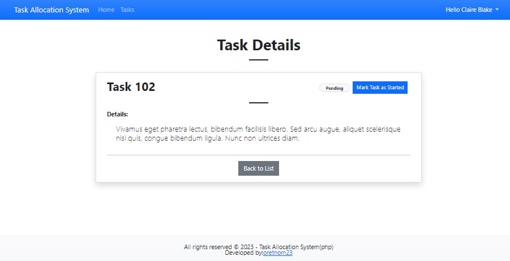The width and height of the screenshot is (510, 261).
Task: Go to the Home nav item
Action: tap(106, 10)
